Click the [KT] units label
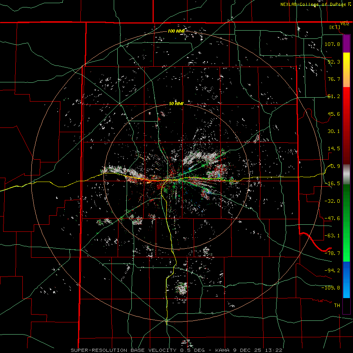353x353 pixels. (x=335, y=27)
